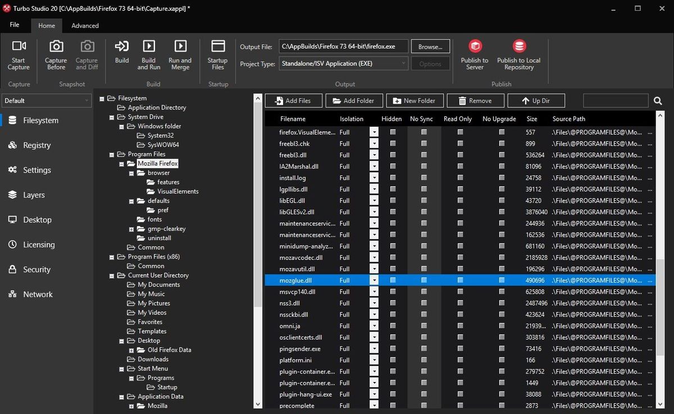Switch to the Advanced tab

click(85, 25)
